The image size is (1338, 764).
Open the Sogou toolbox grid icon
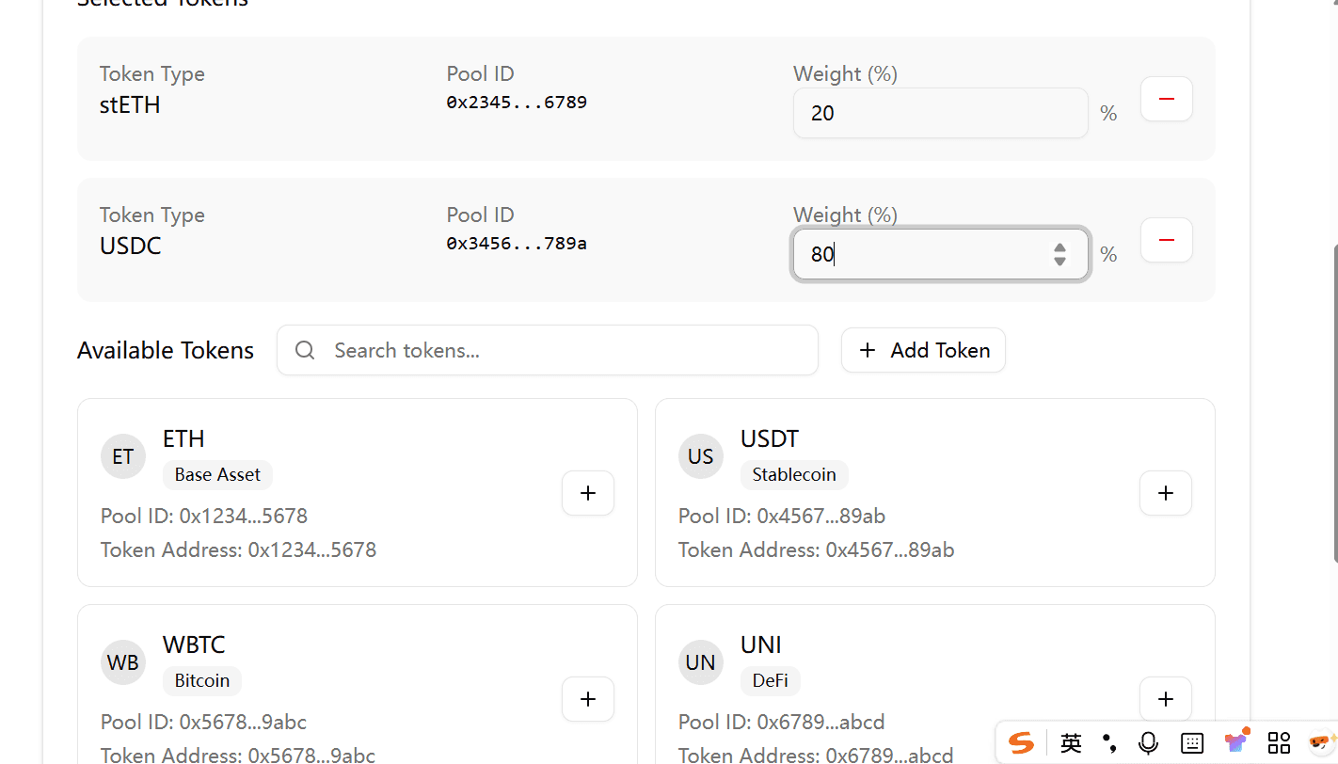pos(1279,743)
